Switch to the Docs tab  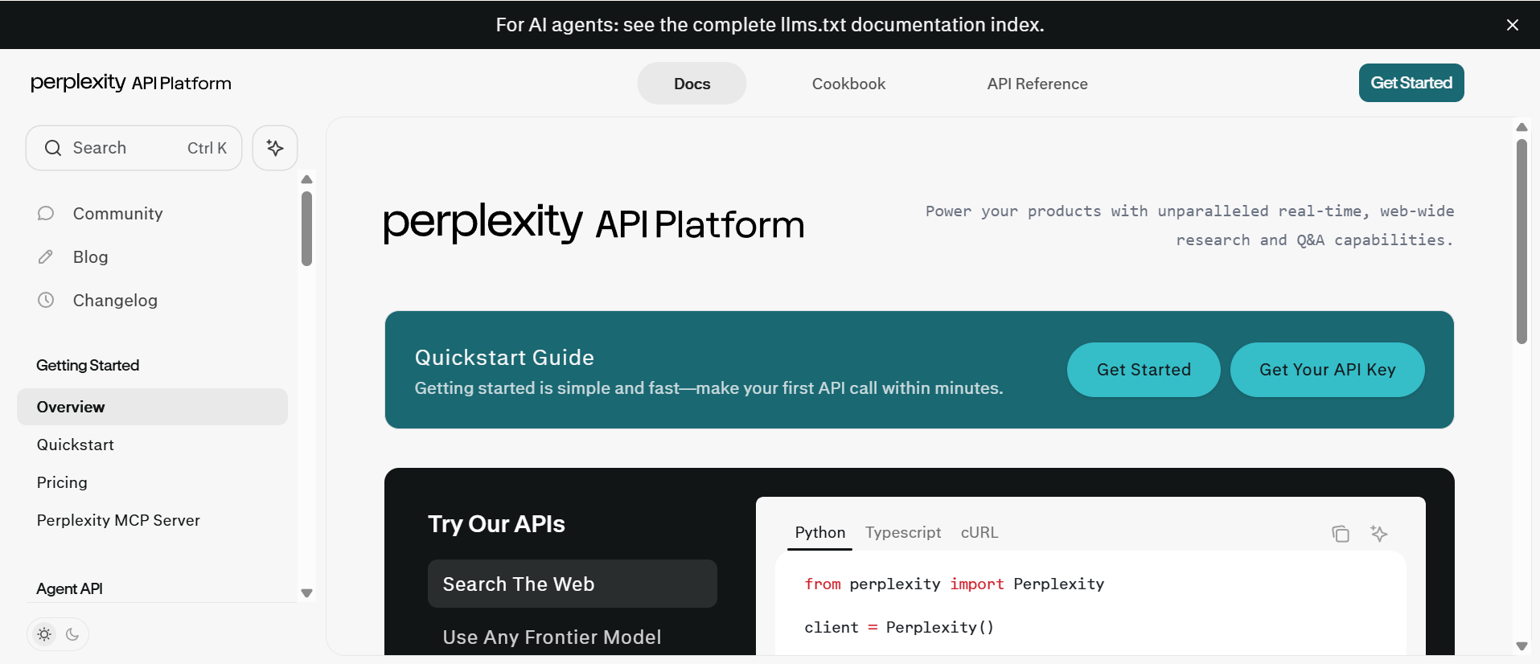point(692,84)
